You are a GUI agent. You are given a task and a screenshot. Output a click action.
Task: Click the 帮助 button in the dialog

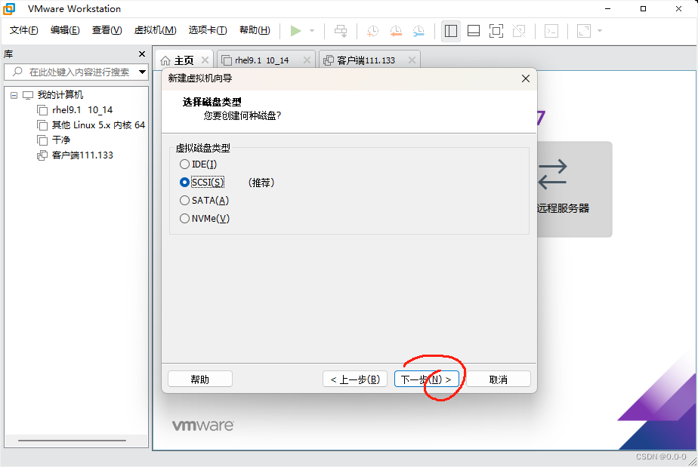tap(199, 378)
